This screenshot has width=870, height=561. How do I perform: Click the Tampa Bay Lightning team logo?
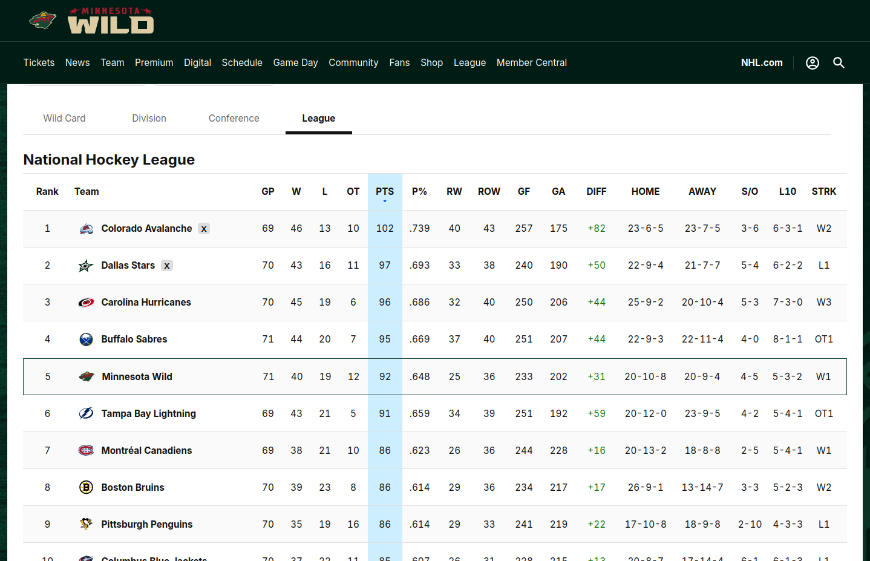point(87,414)
